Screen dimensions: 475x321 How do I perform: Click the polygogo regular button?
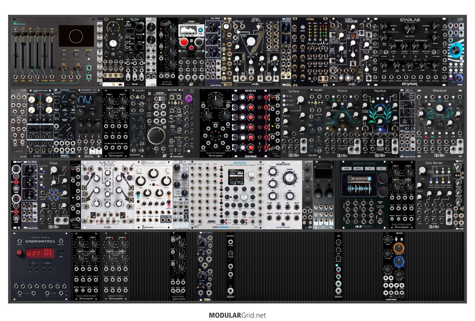[x=76, y=54]
